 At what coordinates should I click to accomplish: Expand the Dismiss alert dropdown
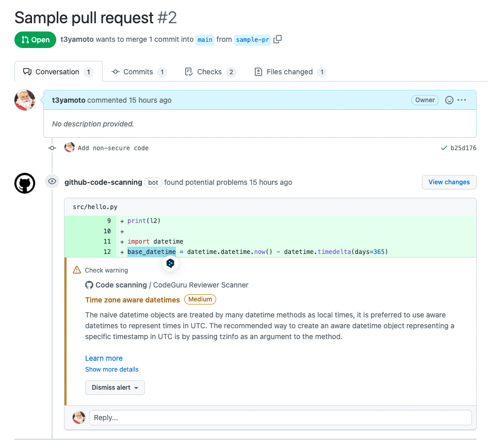pos(115,388)
